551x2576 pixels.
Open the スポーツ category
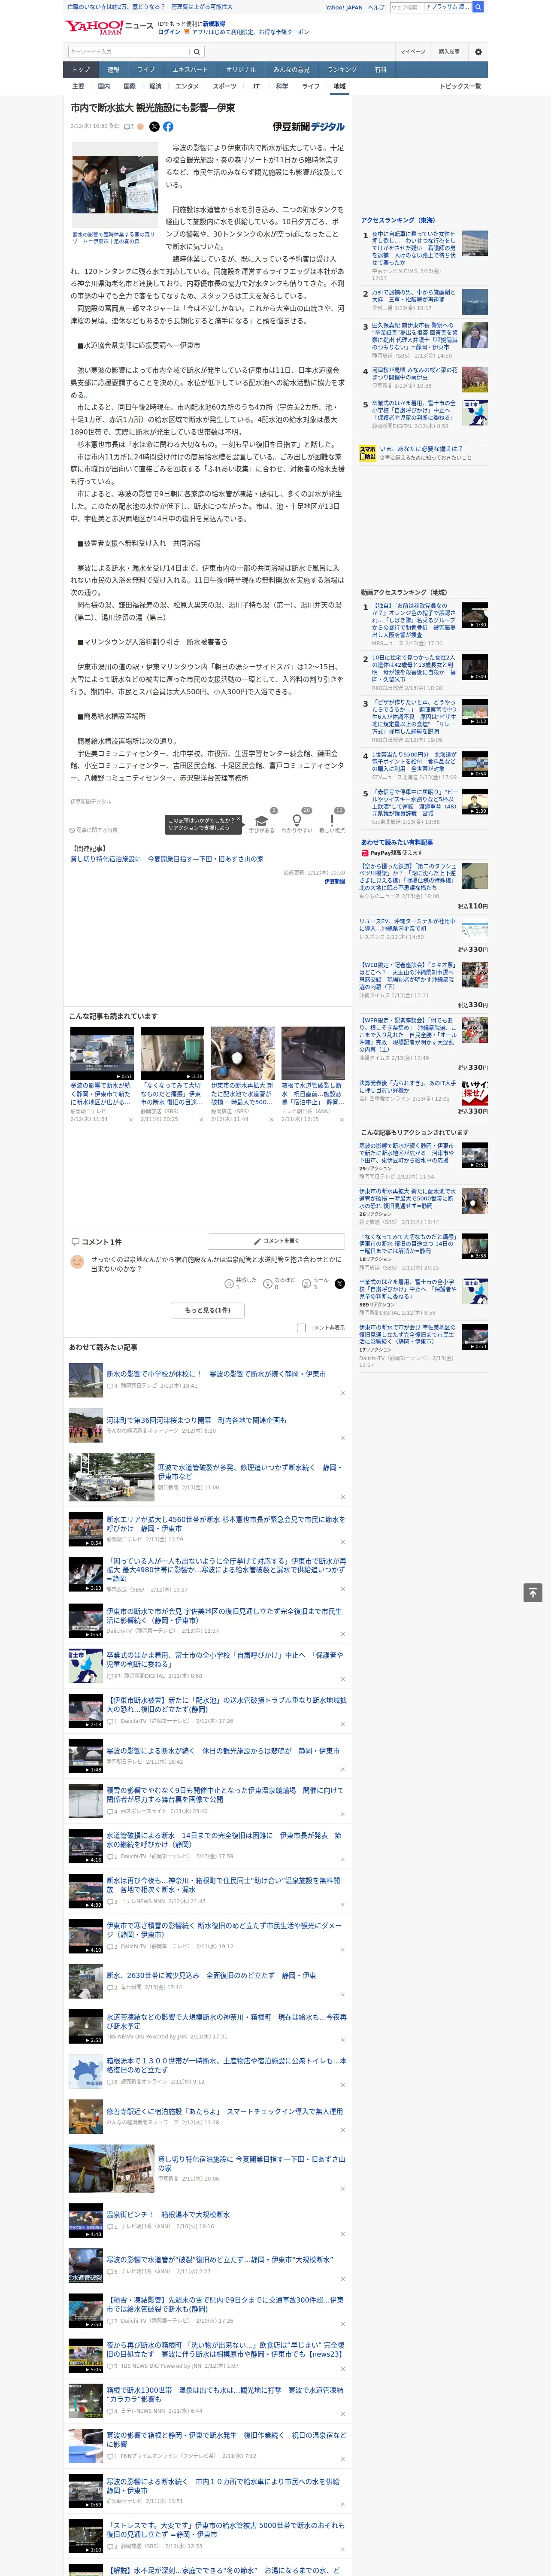coord(225,86)
